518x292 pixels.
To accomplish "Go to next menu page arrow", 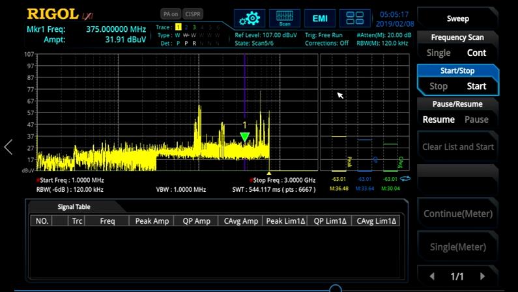I will click(x=482, y=276).
